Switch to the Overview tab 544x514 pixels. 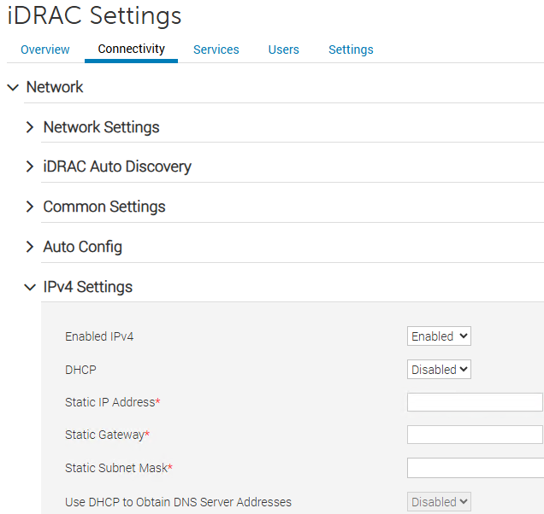pos(45,50)
